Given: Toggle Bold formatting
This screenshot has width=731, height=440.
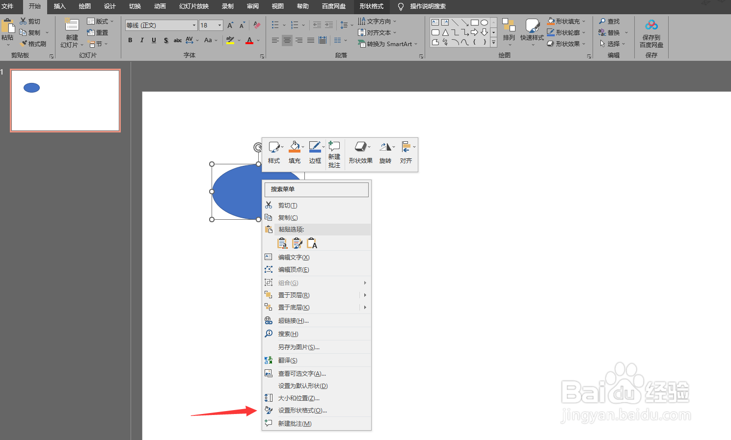Looking at the screenshot, I should (130, 40).
